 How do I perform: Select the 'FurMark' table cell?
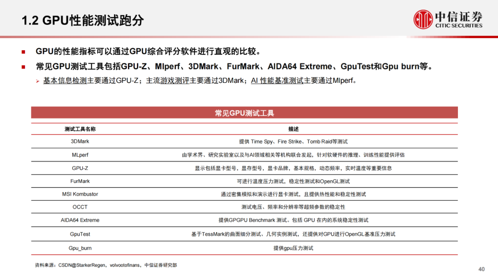coord(80,181)
